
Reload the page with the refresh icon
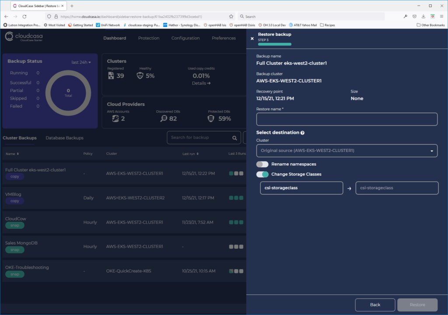(24, 17)
